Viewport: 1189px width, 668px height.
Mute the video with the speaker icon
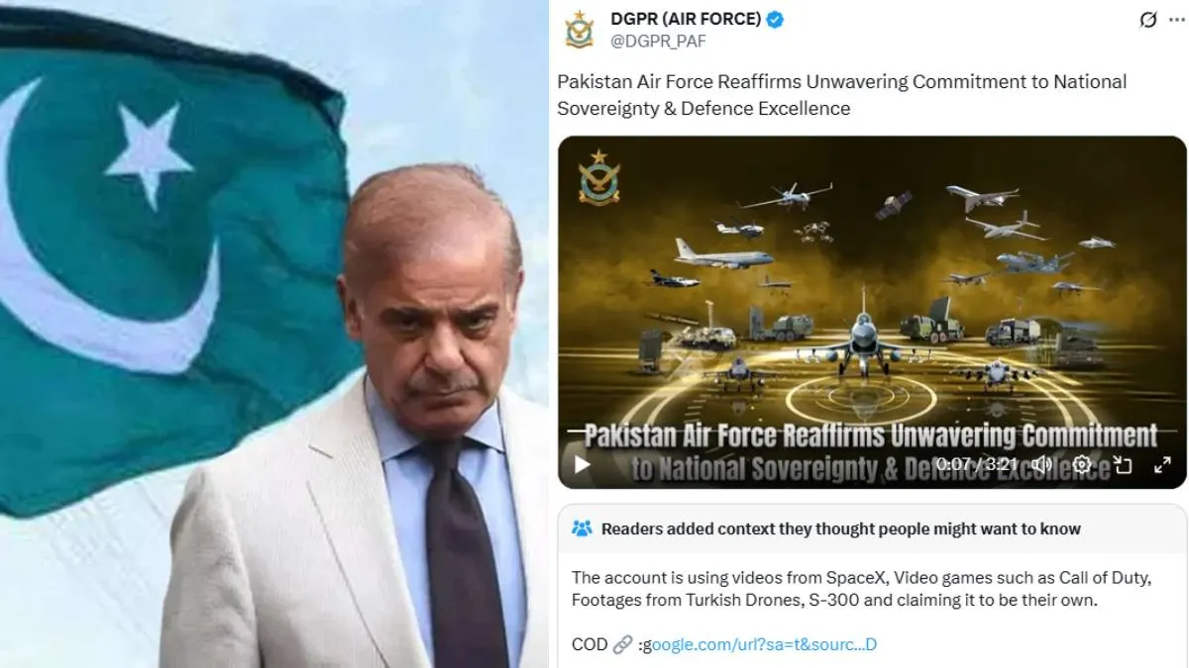pos(1041,464)
